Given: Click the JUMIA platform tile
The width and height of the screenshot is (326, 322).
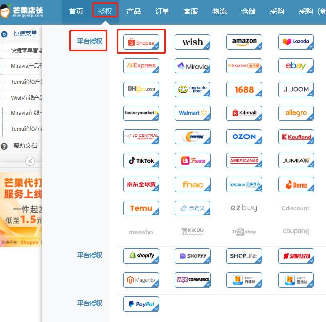Looking at the screenshot, I should (x=296, y=160).
